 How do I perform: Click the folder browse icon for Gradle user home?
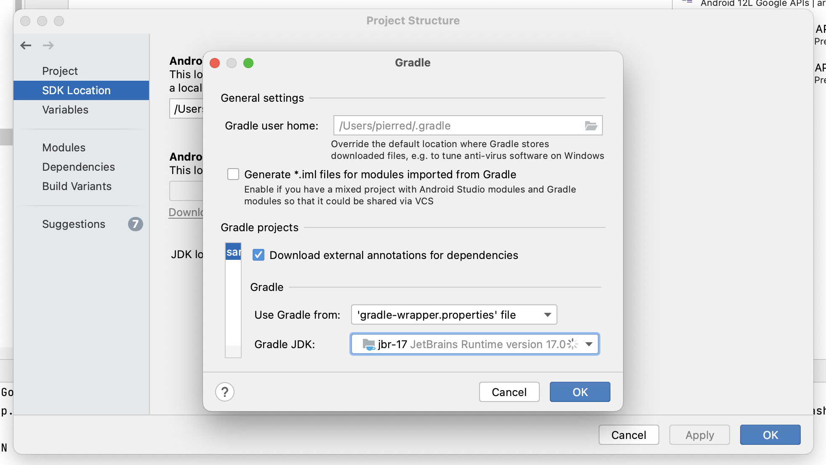(x=591, y=125)
